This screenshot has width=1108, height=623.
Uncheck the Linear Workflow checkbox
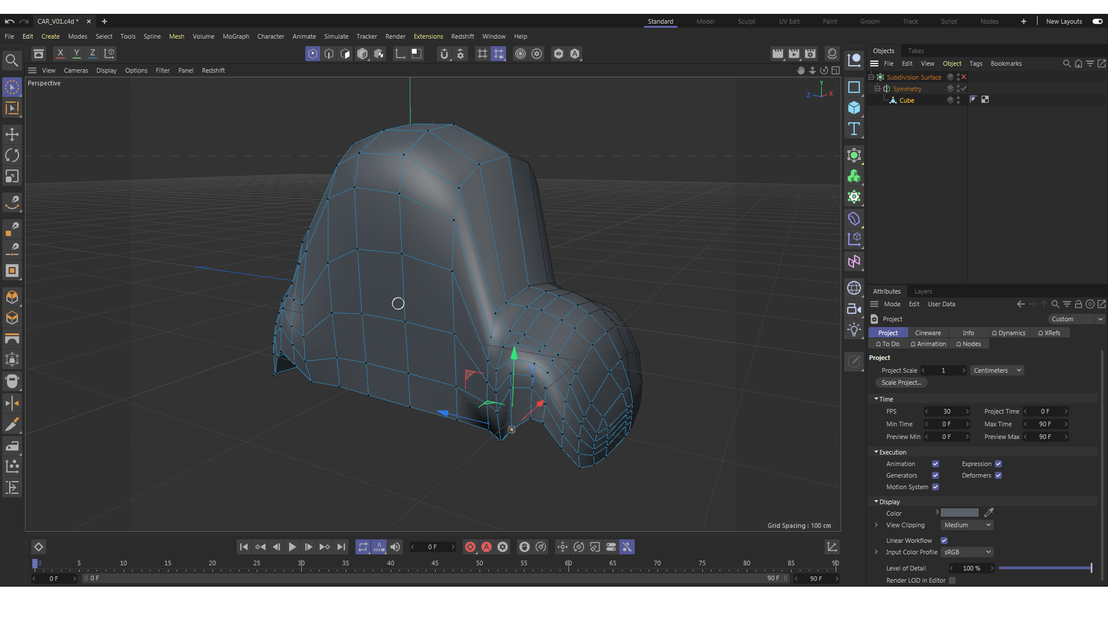pyautogui.click(x=944, y=541)
